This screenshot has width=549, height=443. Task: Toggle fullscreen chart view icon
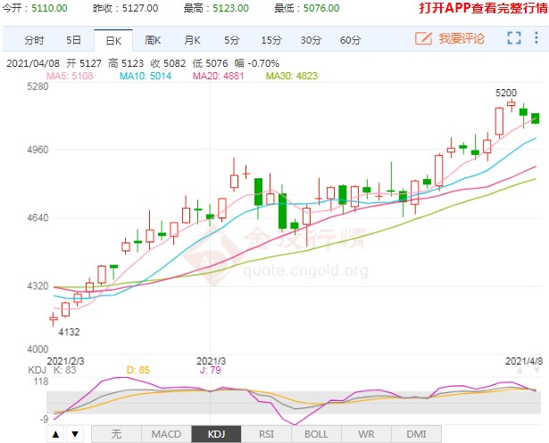(514, 37)
